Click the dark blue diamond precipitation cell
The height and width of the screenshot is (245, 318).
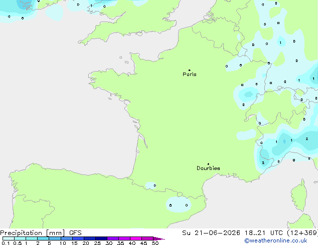click(284, 141)
